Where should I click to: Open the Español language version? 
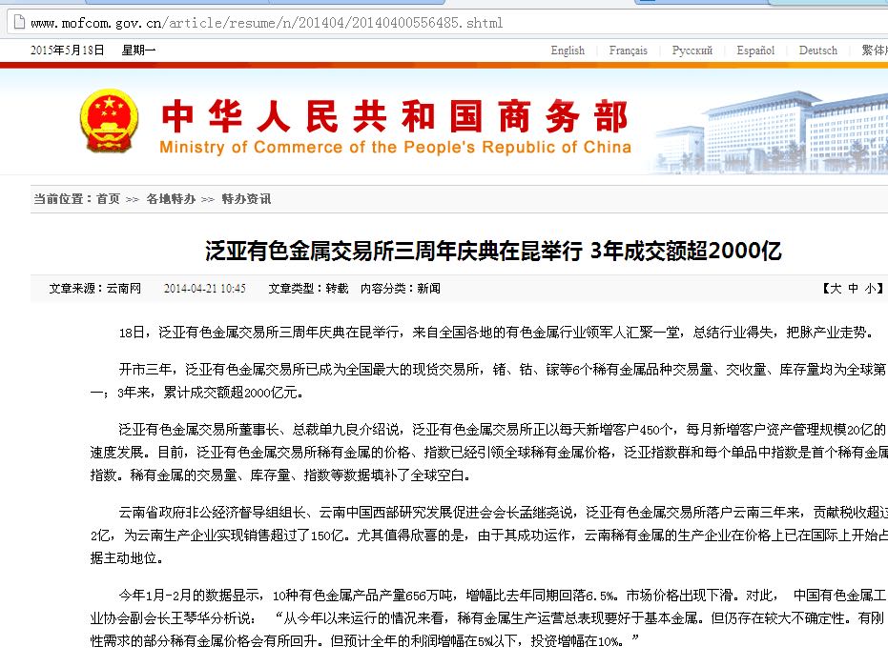point(755,51)
